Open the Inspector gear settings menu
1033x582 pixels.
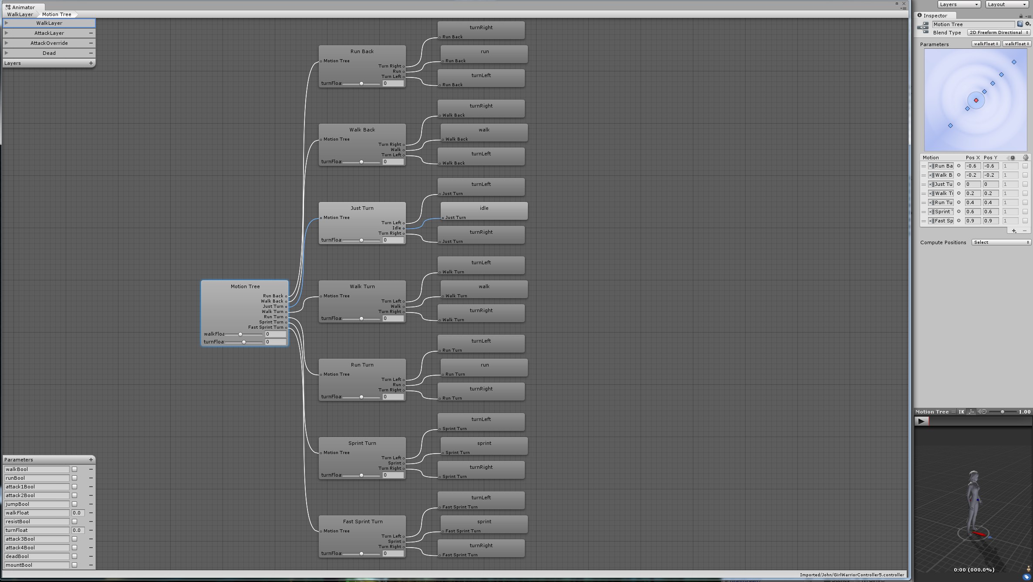click(1028, 24)
